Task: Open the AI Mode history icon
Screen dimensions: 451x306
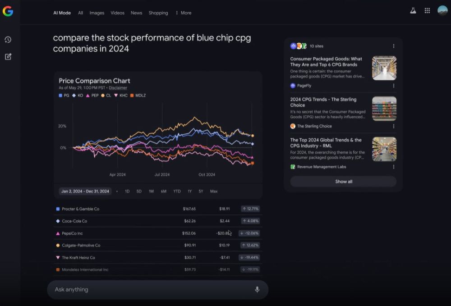Action: [x=8, y=40]
